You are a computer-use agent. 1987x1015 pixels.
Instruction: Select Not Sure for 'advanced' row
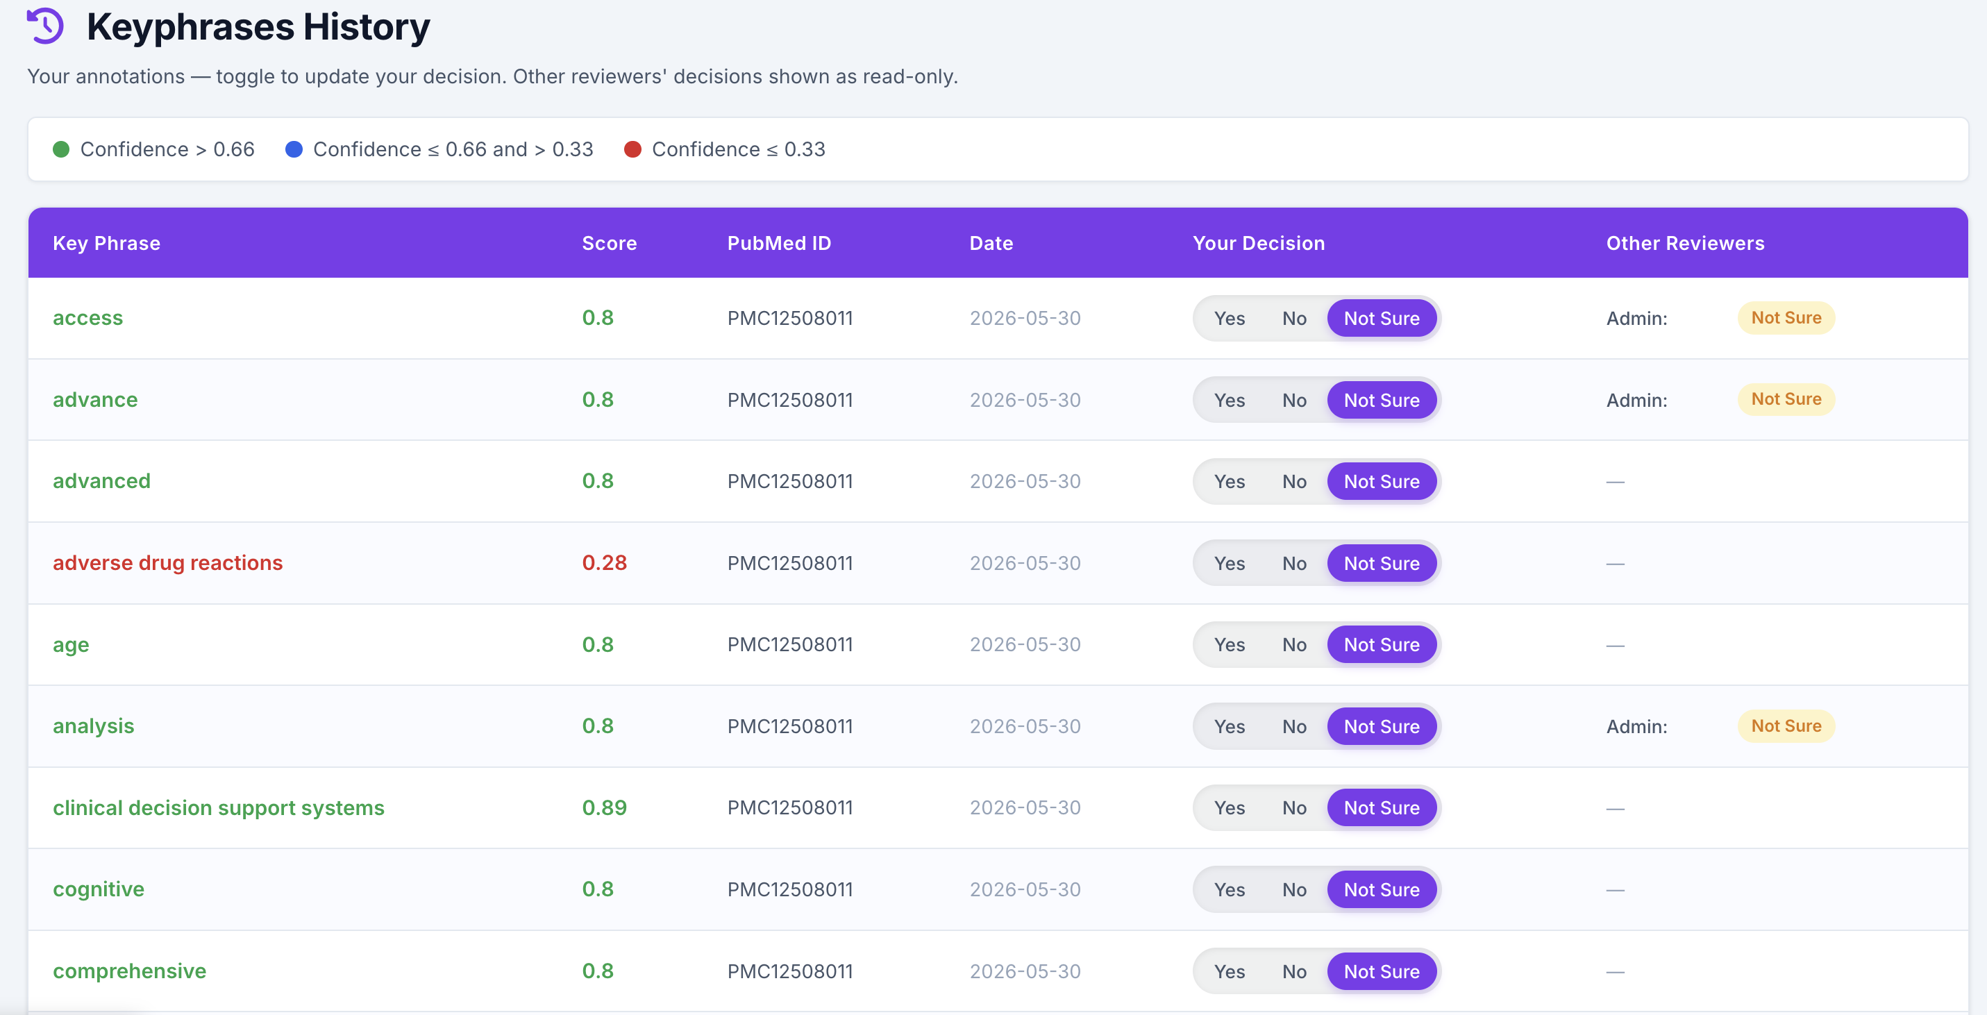[1381, 482]
